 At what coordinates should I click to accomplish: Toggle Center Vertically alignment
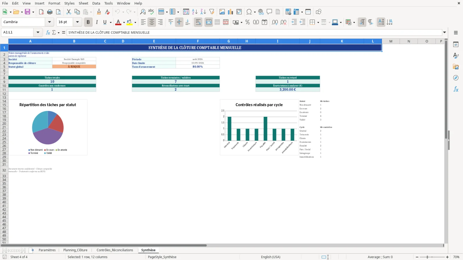pos(179,22)
